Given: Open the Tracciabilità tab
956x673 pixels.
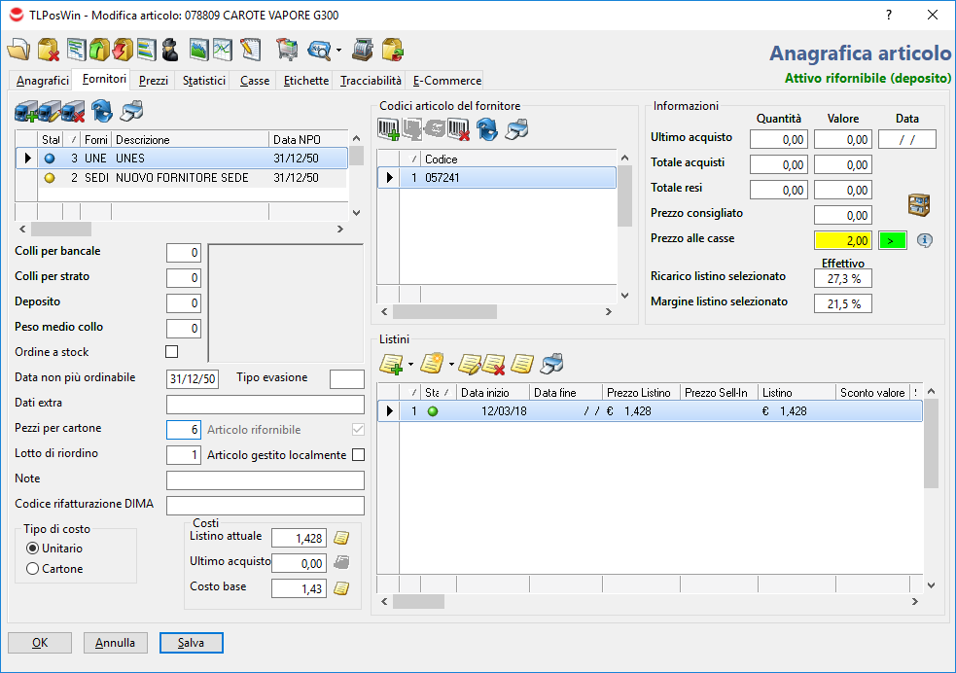Looking at the screenshot, I should pyautogui.click(x=371, y=81).
